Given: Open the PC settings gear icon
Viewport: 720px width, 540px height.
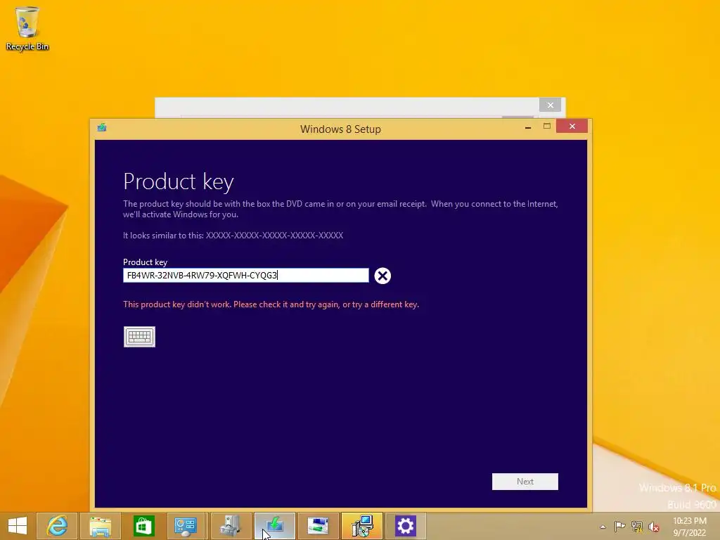Looking at the screenshot, I should (405, 526).
